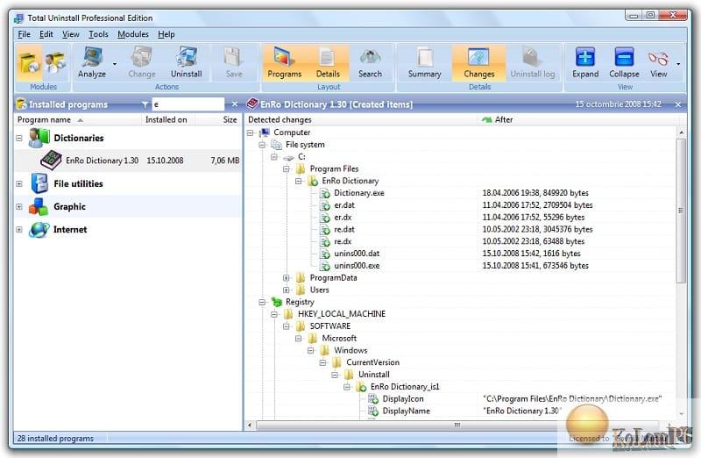701x458 pixels.
Task: Focus the program filter text field
Action: click(x=188, y=104)
